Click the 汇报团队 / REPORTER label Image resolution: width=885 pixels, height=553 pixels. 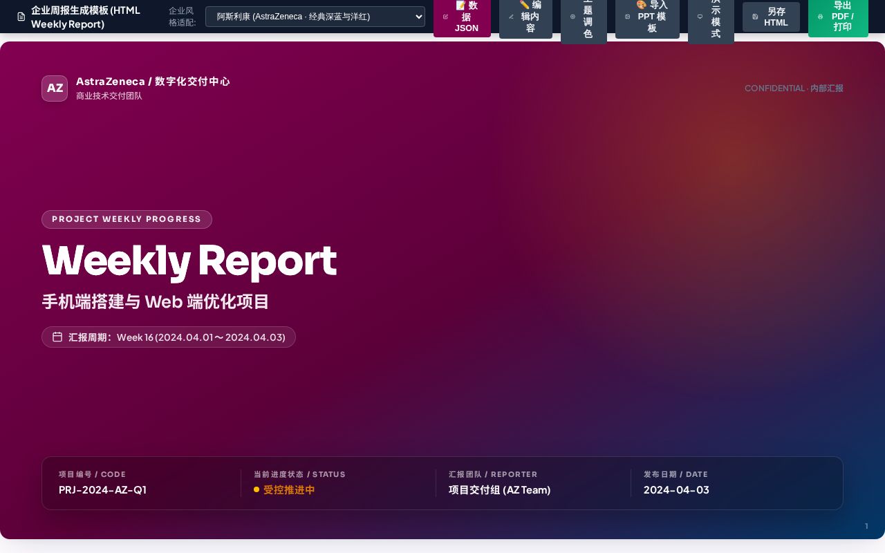click(x=493, y=475)
